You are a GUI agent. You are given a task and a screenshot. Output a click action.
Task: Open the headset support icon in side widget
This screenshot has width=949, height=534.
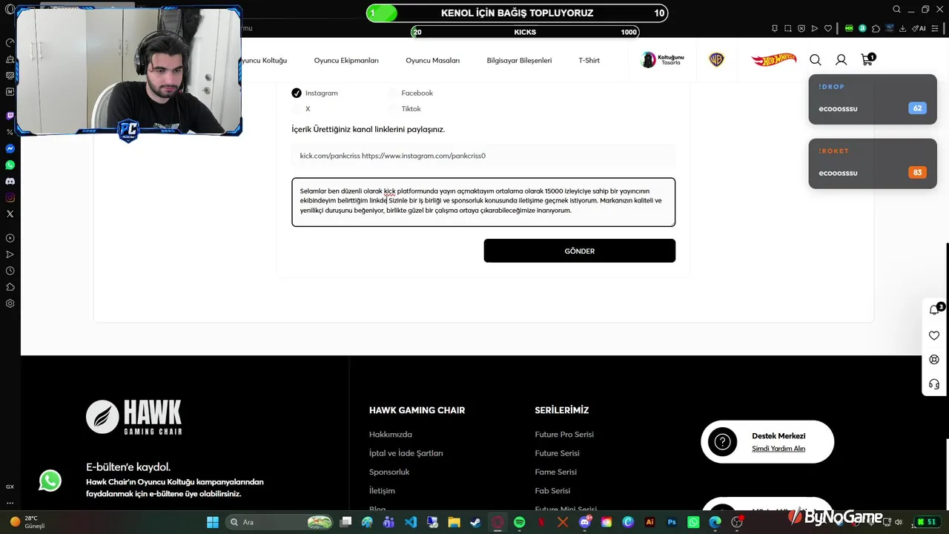tap(934, 384)
